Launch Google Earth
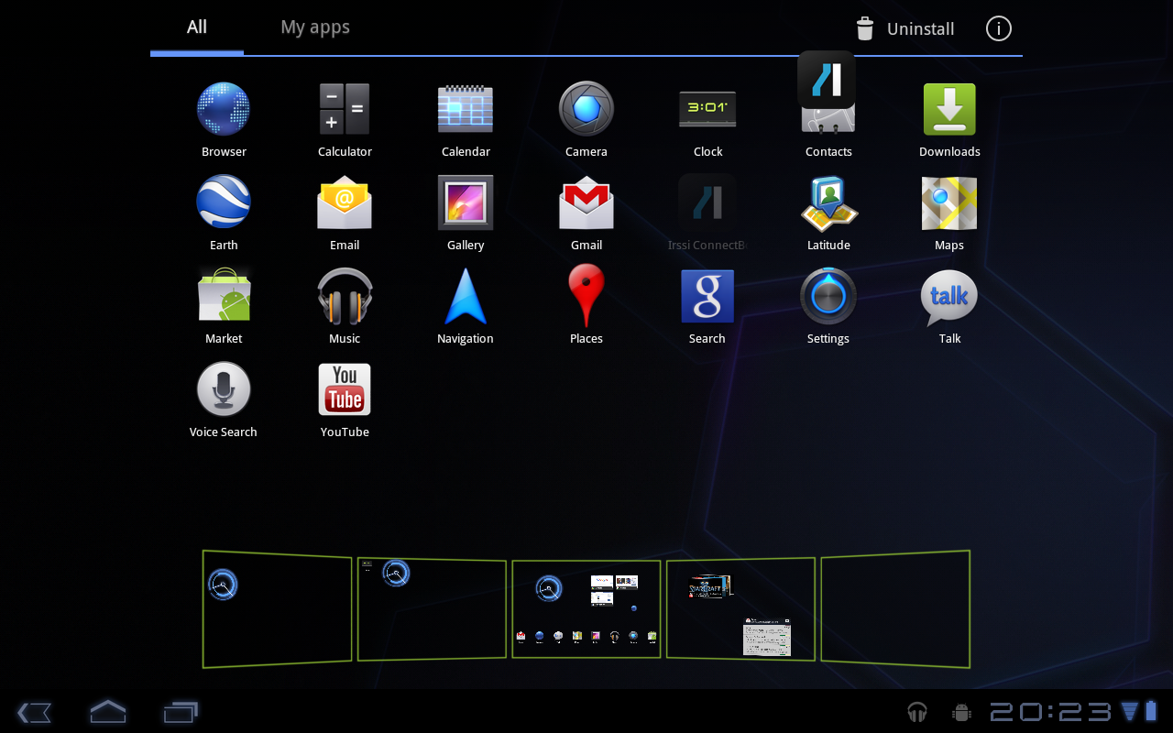 point(224,213)
